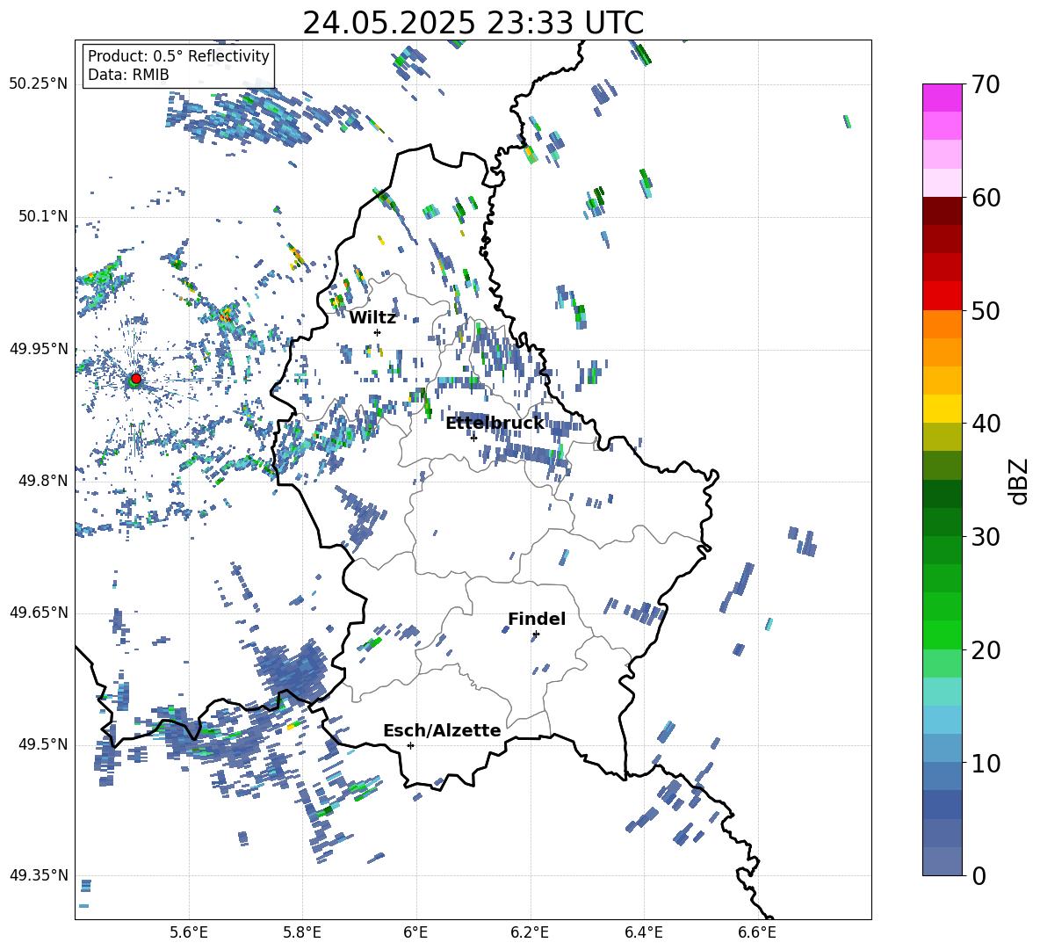Pick the dark maroon swatch just below 60 dBZ
This screenshot has height=950, width=1040.
point(942,211)
